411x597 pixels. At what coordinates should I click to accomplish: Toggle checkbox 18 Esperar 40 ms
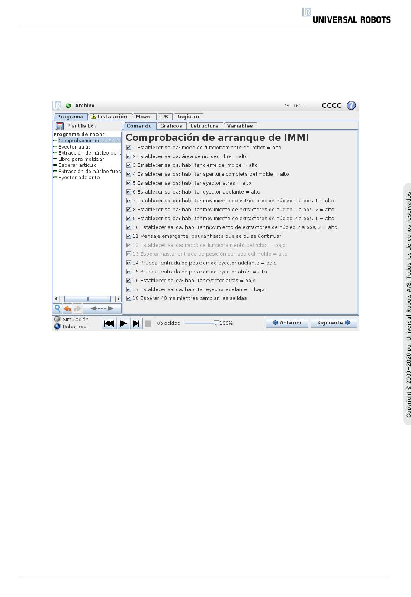pos(128,298)
